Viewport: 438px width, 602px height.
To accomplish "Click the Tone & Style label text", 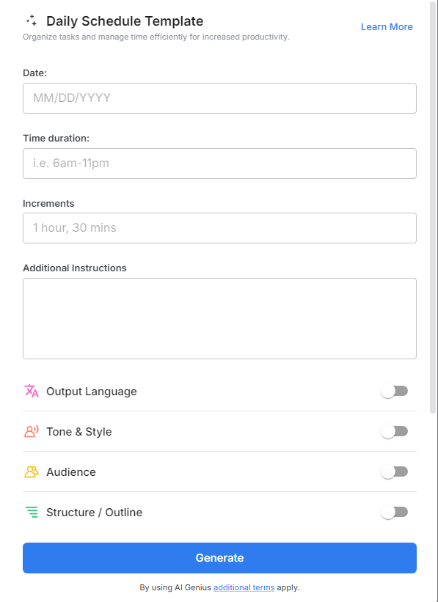I will point(79,431).
